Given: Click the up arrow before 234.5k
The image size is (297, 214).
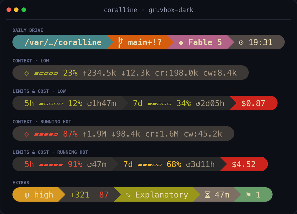Looking at the screenshot, I should pos(85,73).
